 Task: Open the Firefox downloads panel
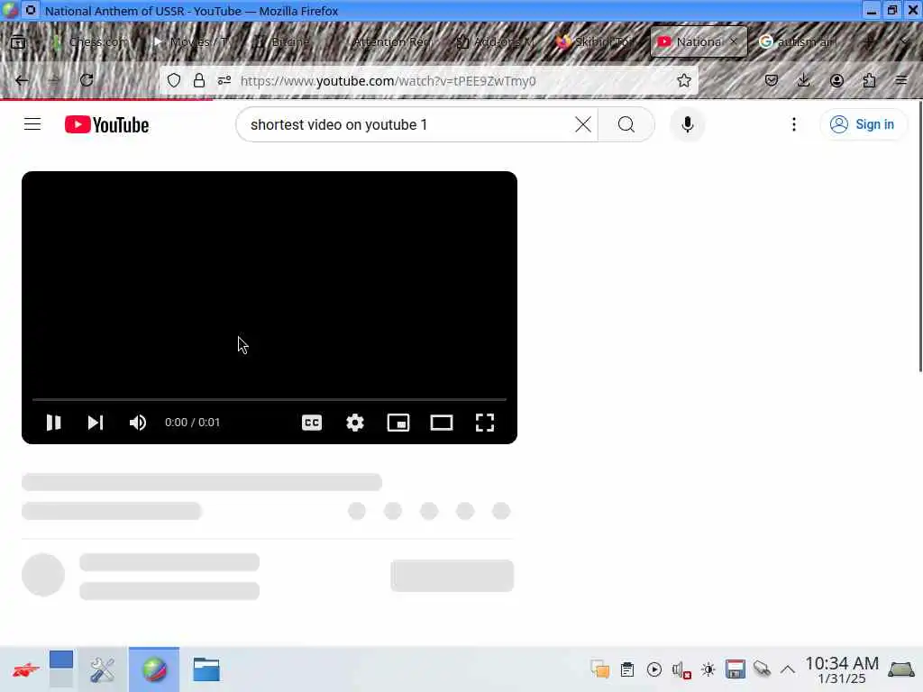803,80
